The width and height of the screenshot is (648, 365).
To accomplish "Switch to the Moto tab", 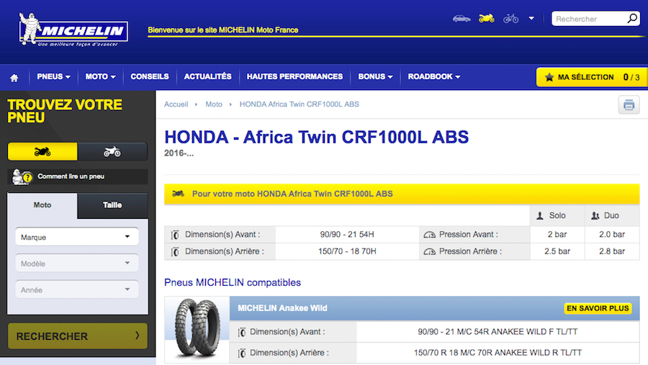I will coord(42,205).
